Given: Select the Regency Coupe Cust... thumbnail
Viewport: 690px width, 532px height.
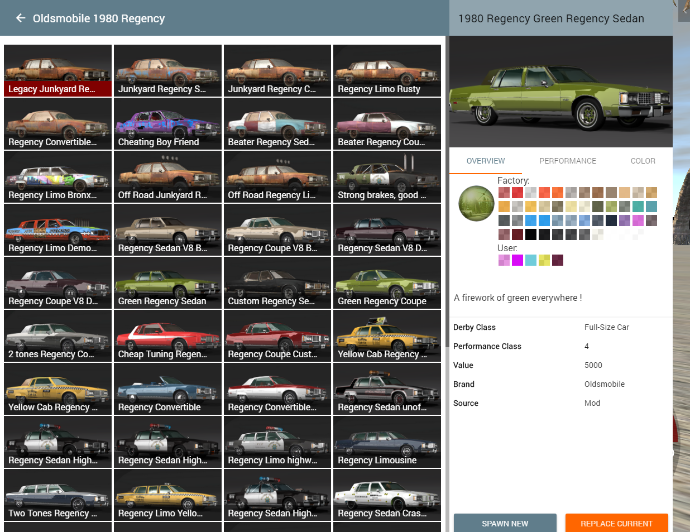Looking at the screenshot, I should pos(277,336).
